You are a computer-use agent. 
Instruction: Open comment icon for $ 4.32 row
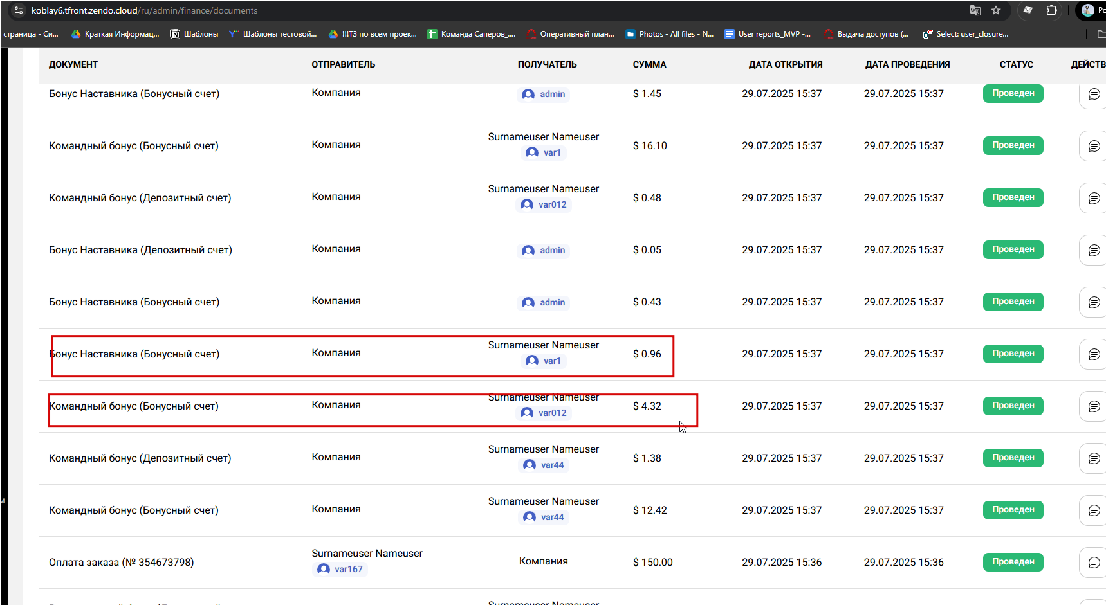[x=1094, y=406]
